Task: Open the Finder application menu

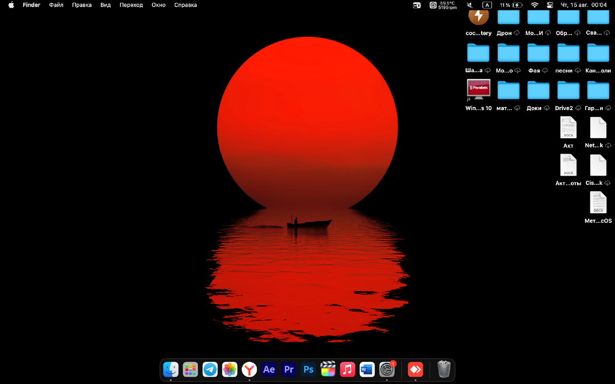Action: [31, 5]
